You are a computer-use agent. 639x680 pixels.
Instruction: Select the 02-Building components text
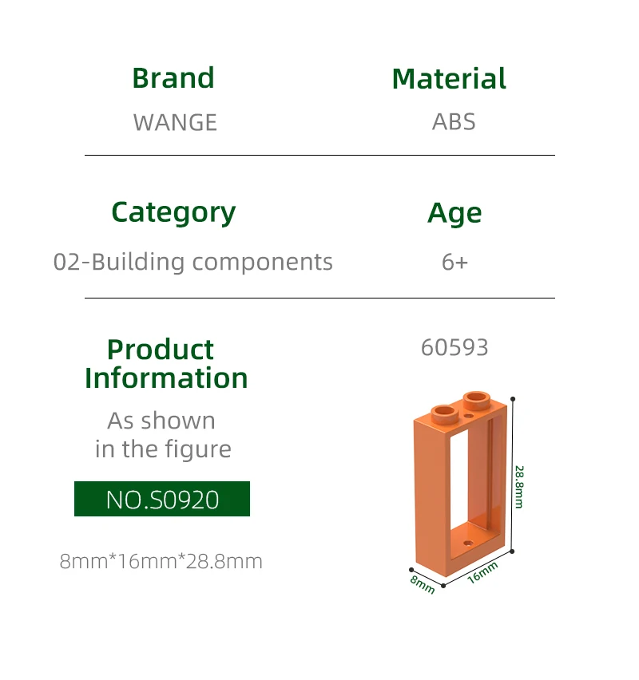tap(193, 262)
